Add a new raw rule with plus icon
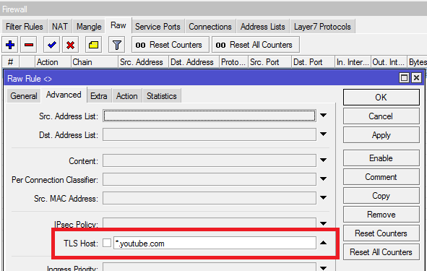This screenshot has height=271, width=427. click(10, 45)
